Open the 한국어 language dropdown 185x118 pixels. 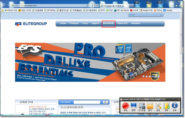[x=146, y=15]
